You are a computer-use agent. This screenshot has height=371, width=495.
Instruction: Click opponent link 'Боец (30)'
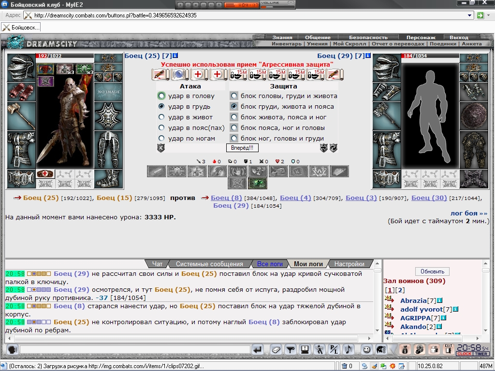click(x=429, y=198)
